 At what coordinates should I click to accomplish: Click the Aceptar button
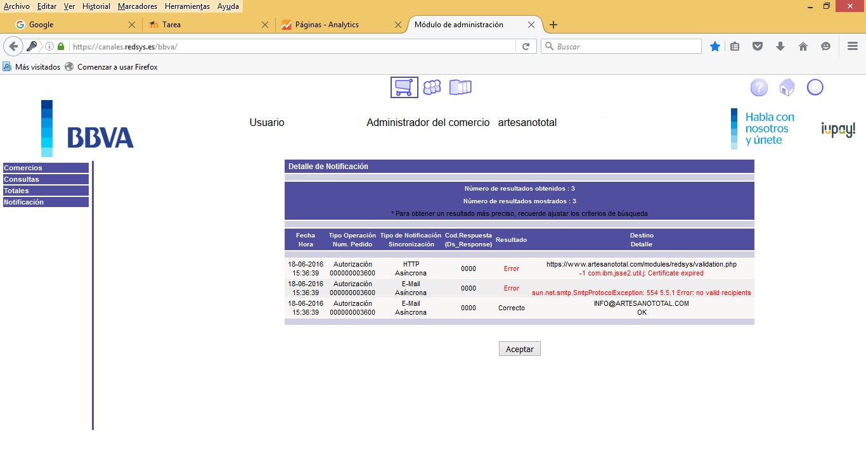point(520,349)
